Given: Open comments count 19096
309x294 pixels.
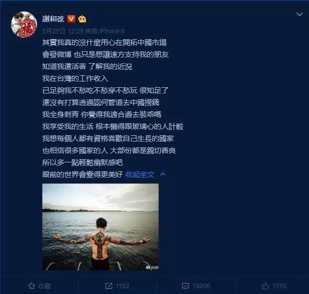Looking at the screenshot, I should click(201, 286).
